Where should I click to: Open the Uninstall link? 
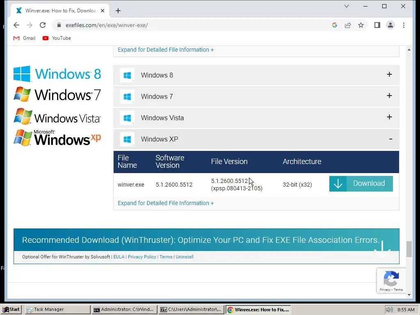(x=185, y=257)
